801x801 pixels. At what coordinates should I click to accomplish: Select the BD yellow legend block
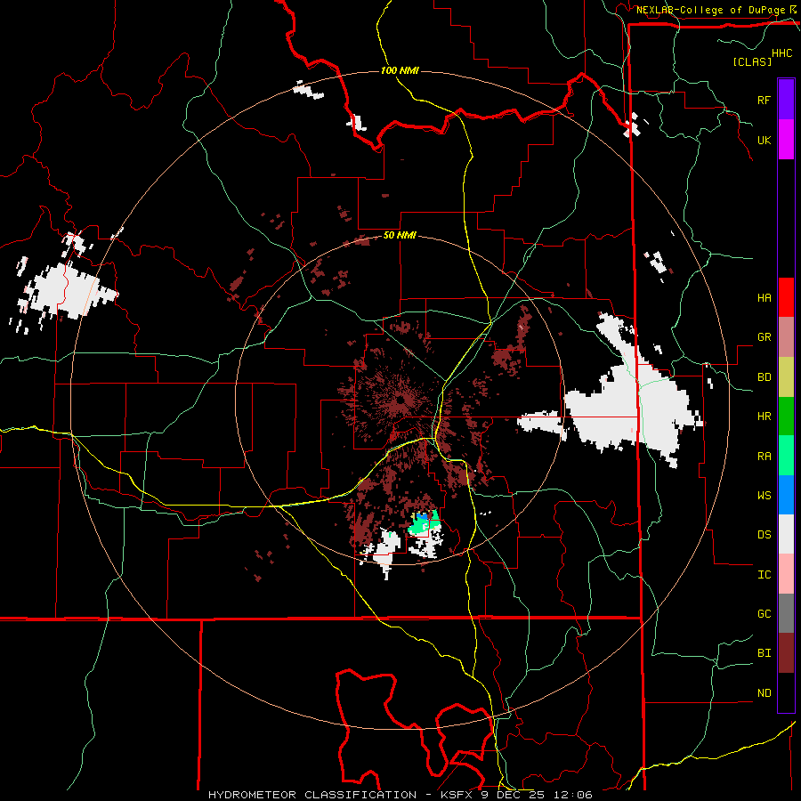(x=786, y=377)
